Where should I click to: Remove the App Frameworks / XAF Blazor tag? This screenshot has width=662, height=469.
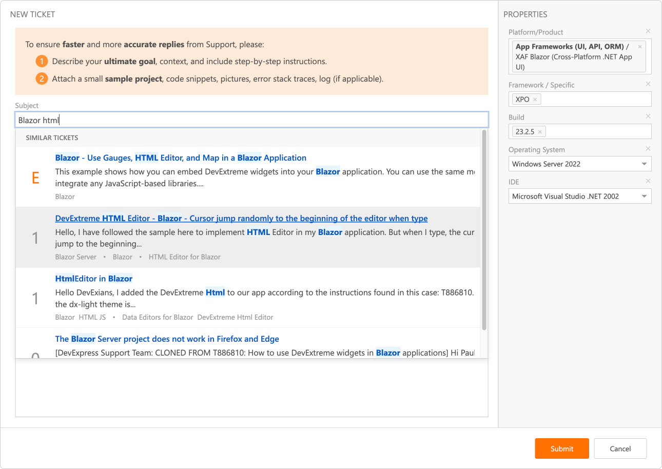(639, 47)
